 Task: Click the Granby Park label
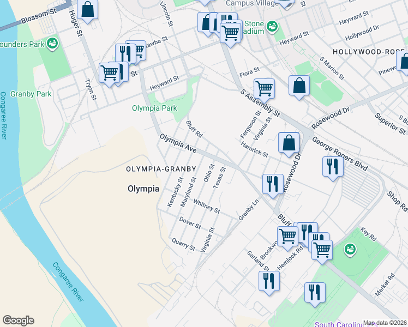click(31, 94)
